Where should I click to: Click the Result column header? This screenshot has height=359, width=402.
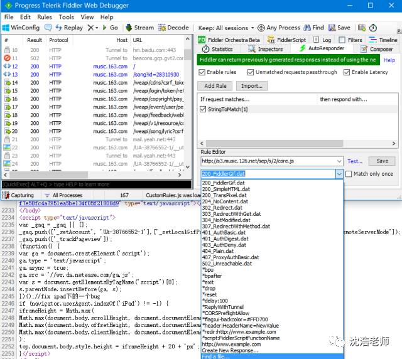click(x=35, y=40)
